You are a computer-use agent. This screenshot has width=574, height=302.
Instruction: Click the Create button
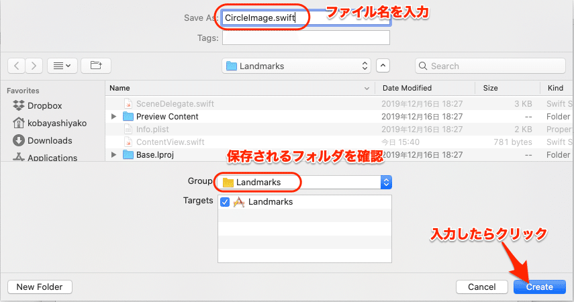click(540, 287)
